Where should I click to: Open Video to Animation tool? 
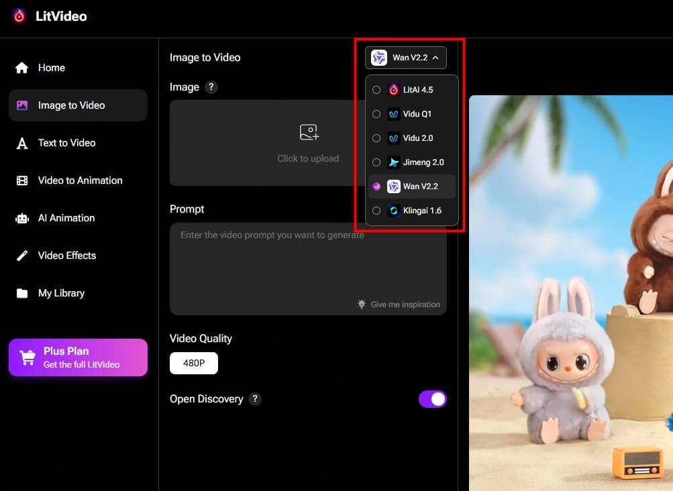tap(22, 180)
